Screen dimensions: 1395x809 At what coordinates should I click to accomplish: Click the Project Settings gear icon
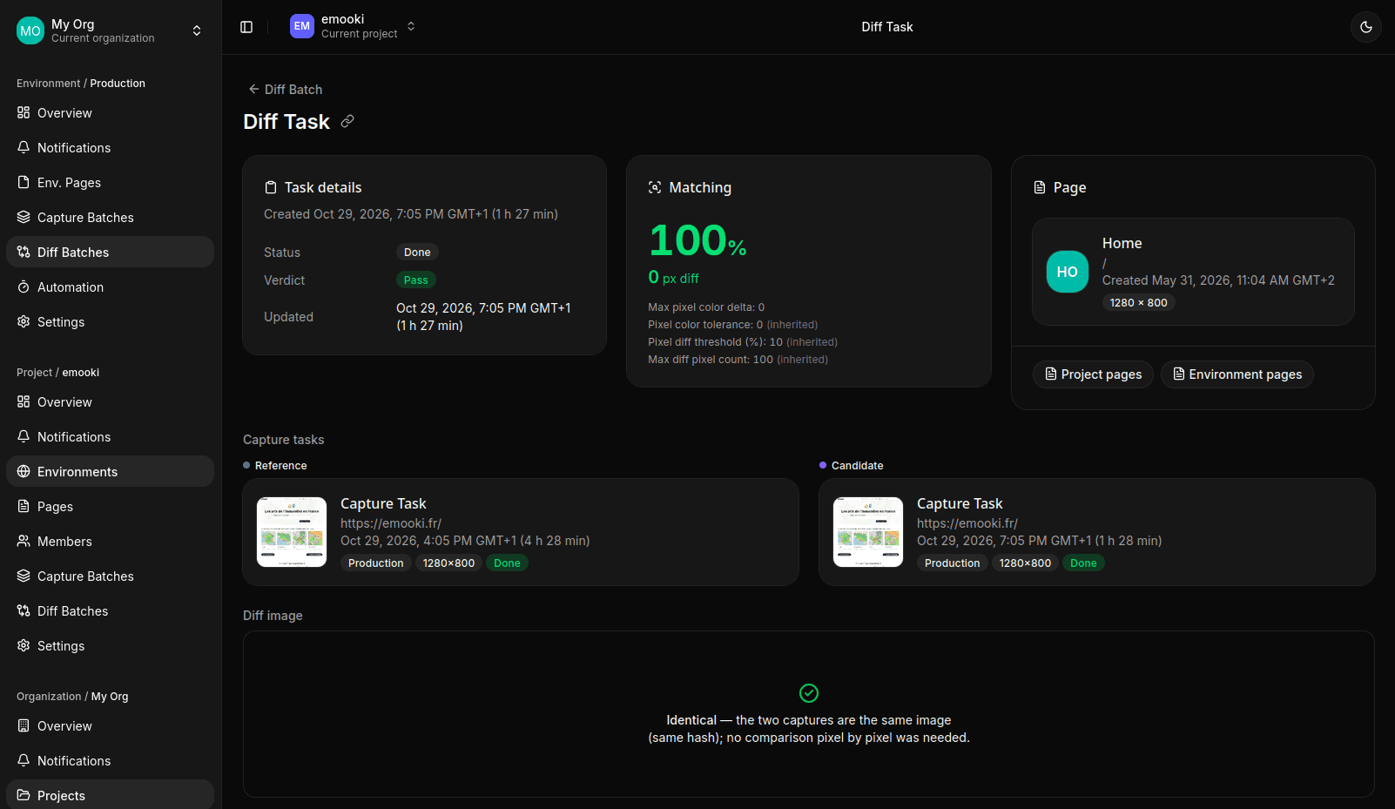point(24,645)
